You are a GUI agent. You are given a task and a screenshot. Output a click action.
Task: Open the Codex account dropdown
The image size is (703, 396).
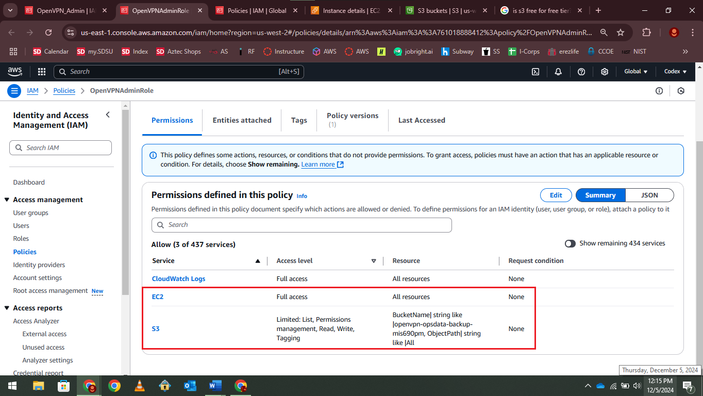coord(675,72)
